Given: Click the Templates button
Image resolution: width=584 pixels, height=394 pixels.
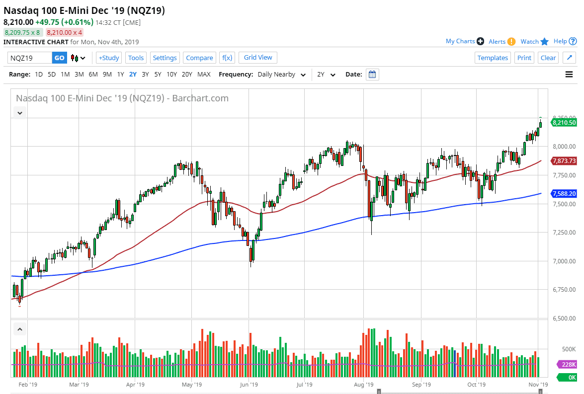Looking at the screenshot, I should tap(493, 58).
